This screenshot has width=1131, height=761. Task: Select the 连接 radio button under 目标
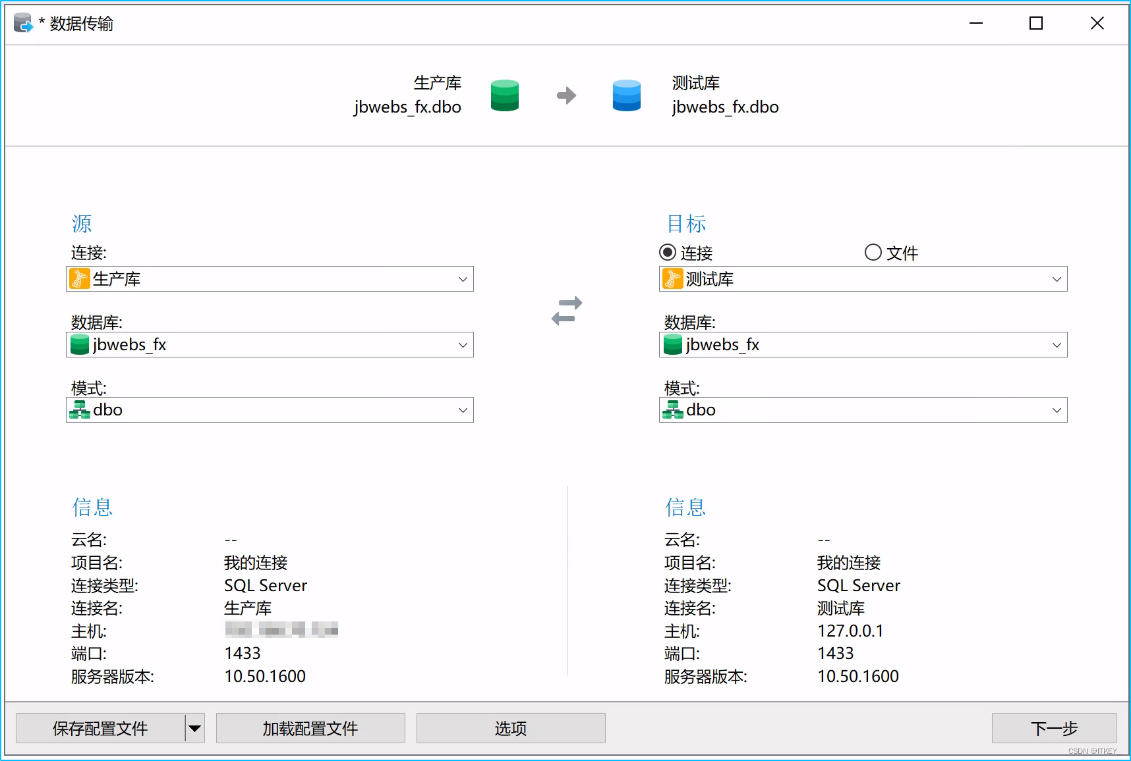[x=668, y=251]
